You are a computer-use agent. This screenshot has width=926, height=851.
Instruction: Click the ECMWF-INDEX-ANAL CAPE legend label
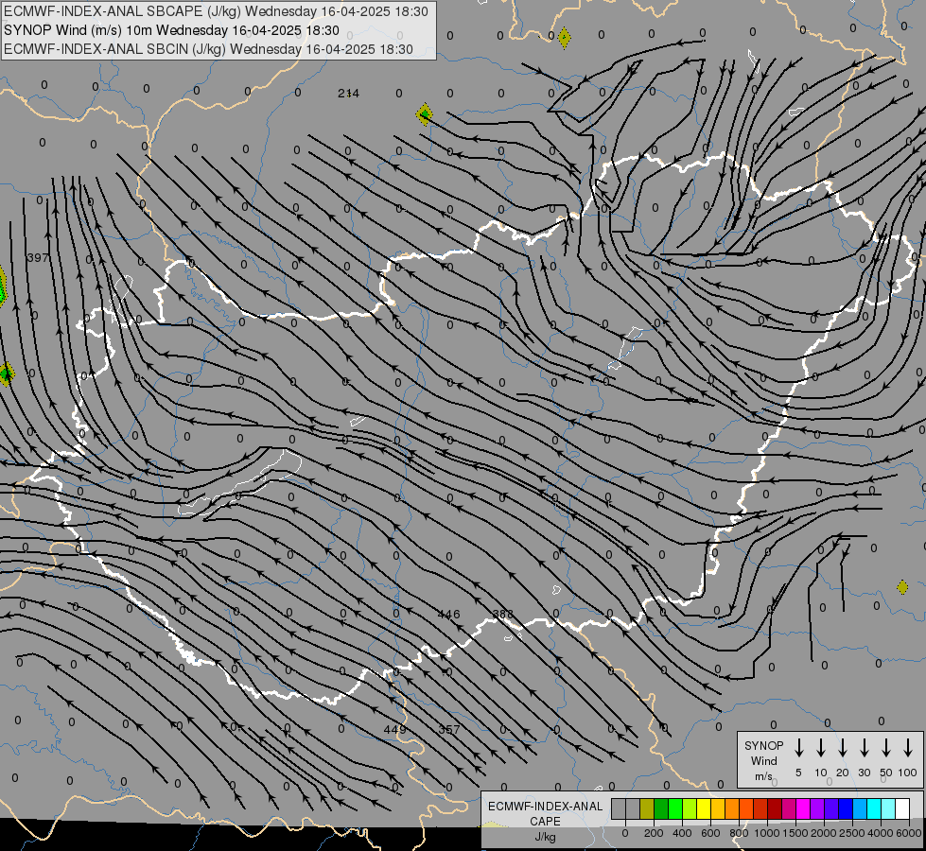545,813
